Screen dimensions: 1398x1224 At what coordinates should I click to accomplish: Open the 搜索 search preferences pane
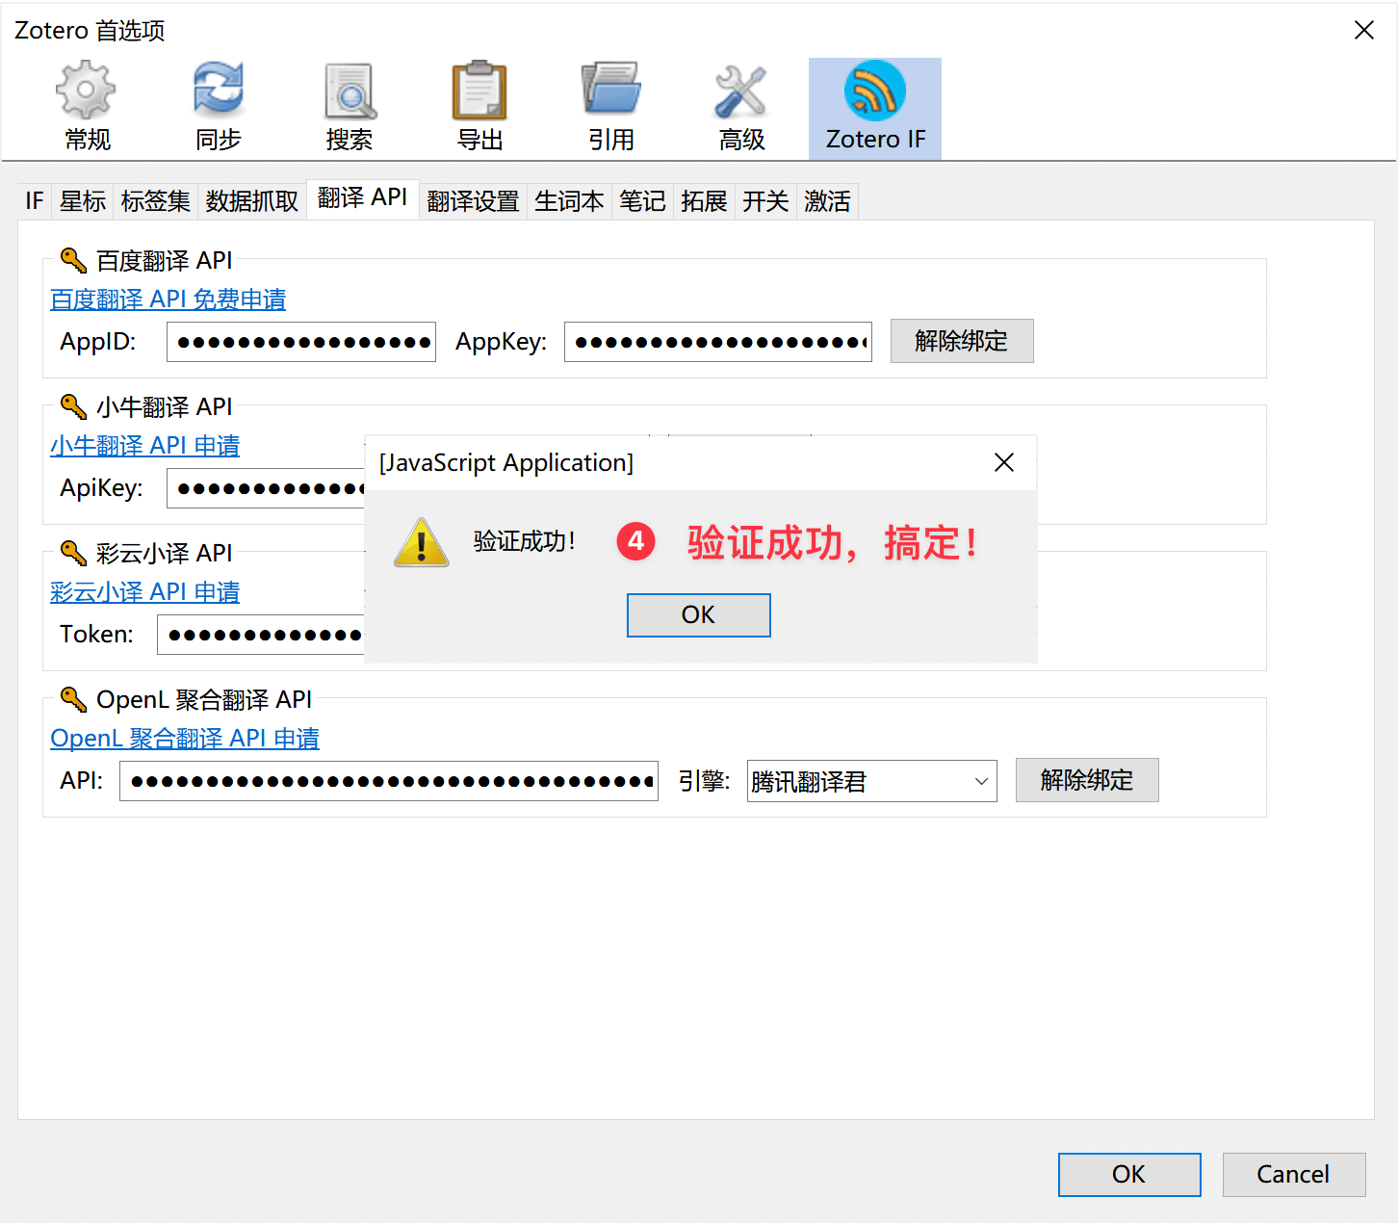(x=349, y=108)
